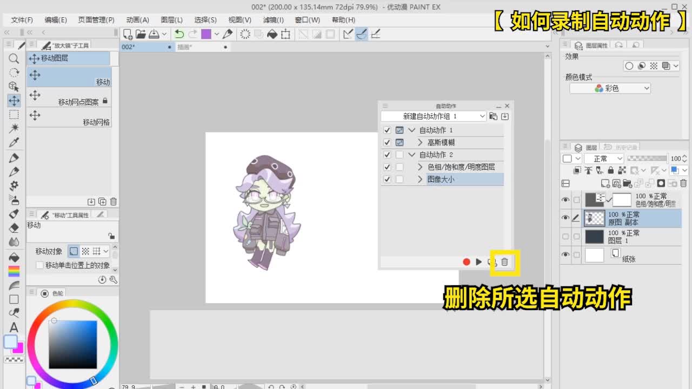692x389 pixels.
Task: Enable 移动单击位置上的对象 checkbox
Action: [x=39, y=265]
